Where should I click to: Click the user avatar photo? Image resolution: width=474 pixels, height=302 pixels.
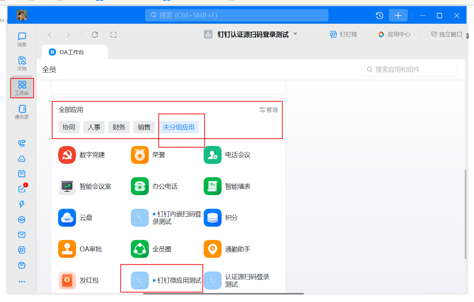(x=22, y=15)
